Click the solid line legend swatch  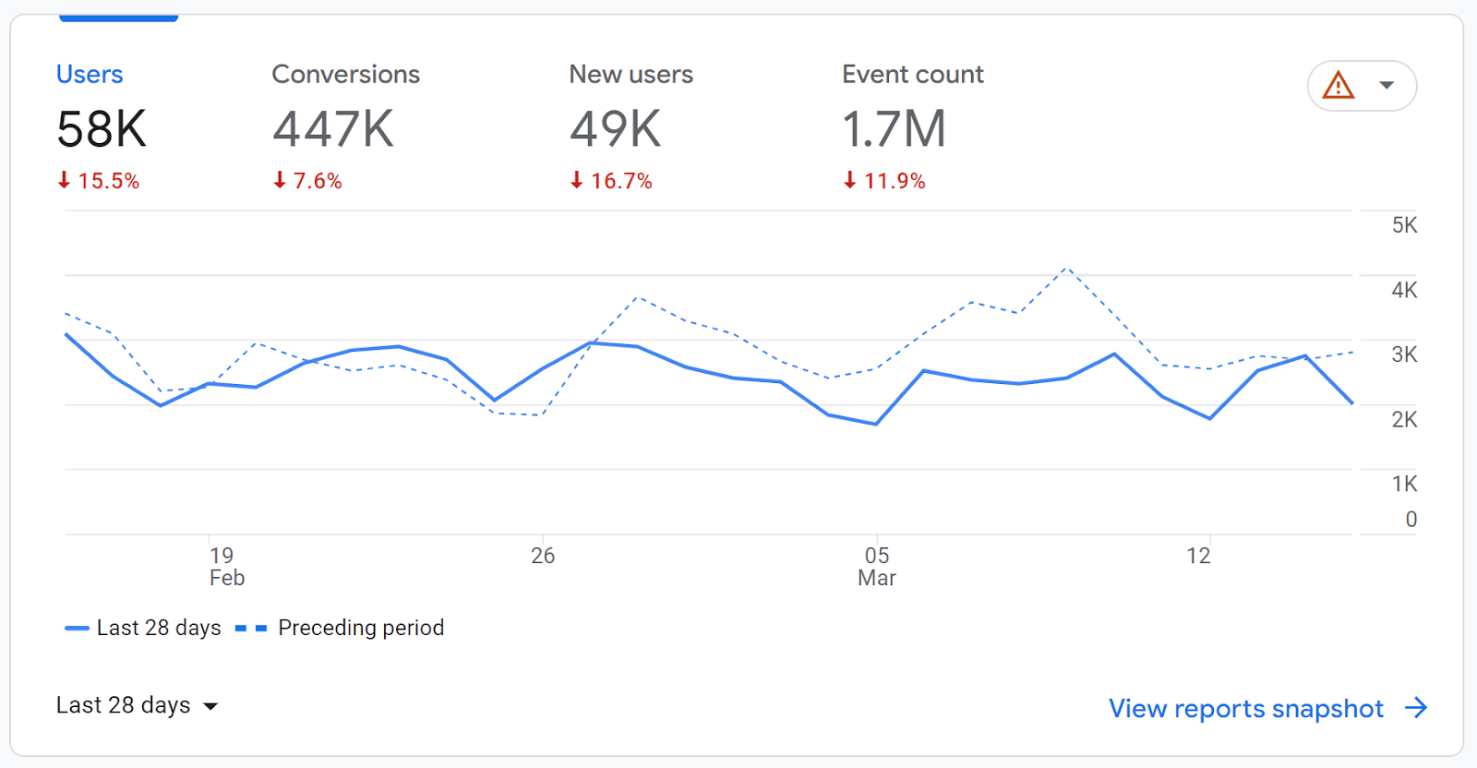tap(77, 629)
